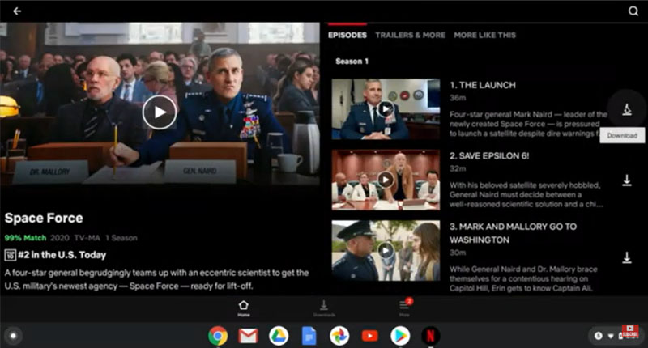Select the 2. Save Epsilon 6! title
The width and height of the screenshot is (648, 348).
click(x=489, y=155)
